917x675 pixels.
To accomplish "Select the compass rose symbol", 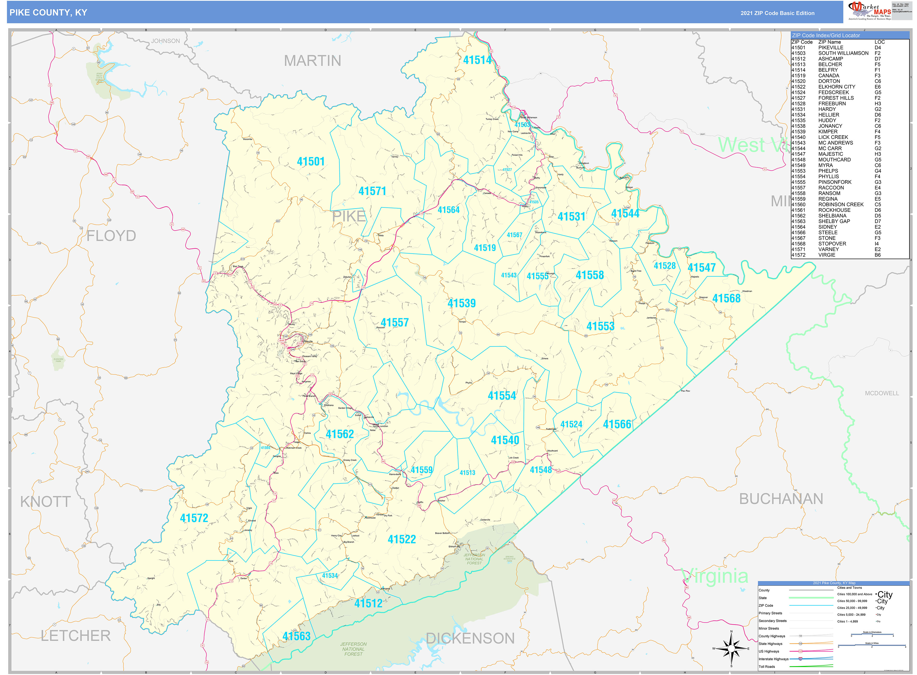I will (731, 649).
